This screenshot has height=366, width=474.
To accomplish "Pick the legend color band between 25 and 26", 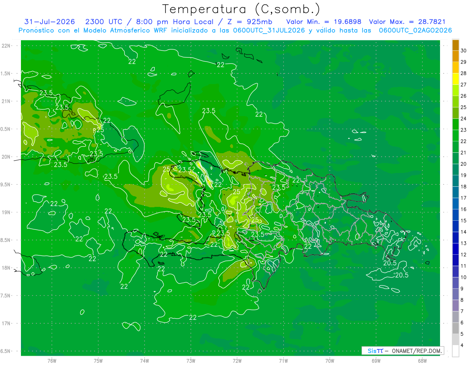I will [x=455, y=101].
